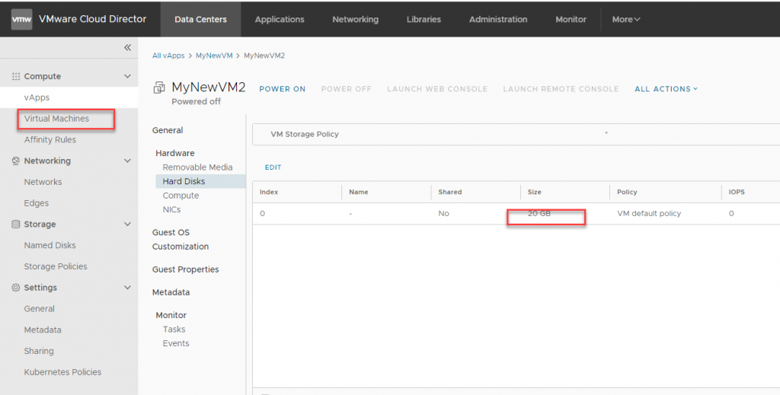
Task: Open Edges in the sidebar
Action: (37, 203)
